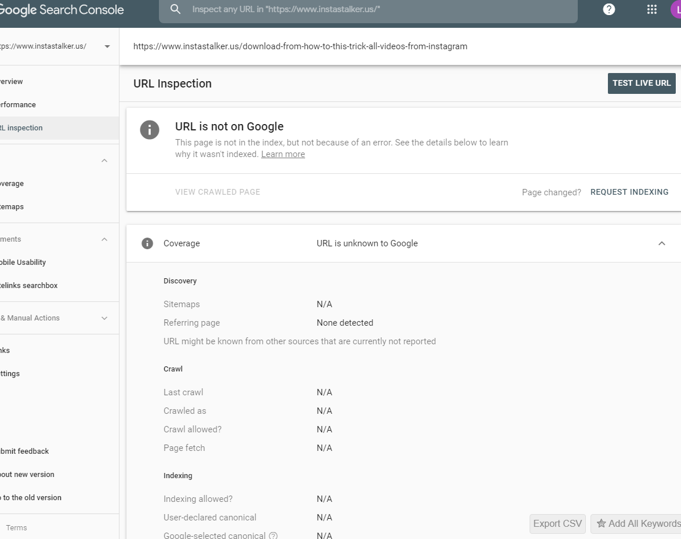Open Links in the sidebar
Image resolution: width=681 pixels, height=539 pixels.
point(59,350)
